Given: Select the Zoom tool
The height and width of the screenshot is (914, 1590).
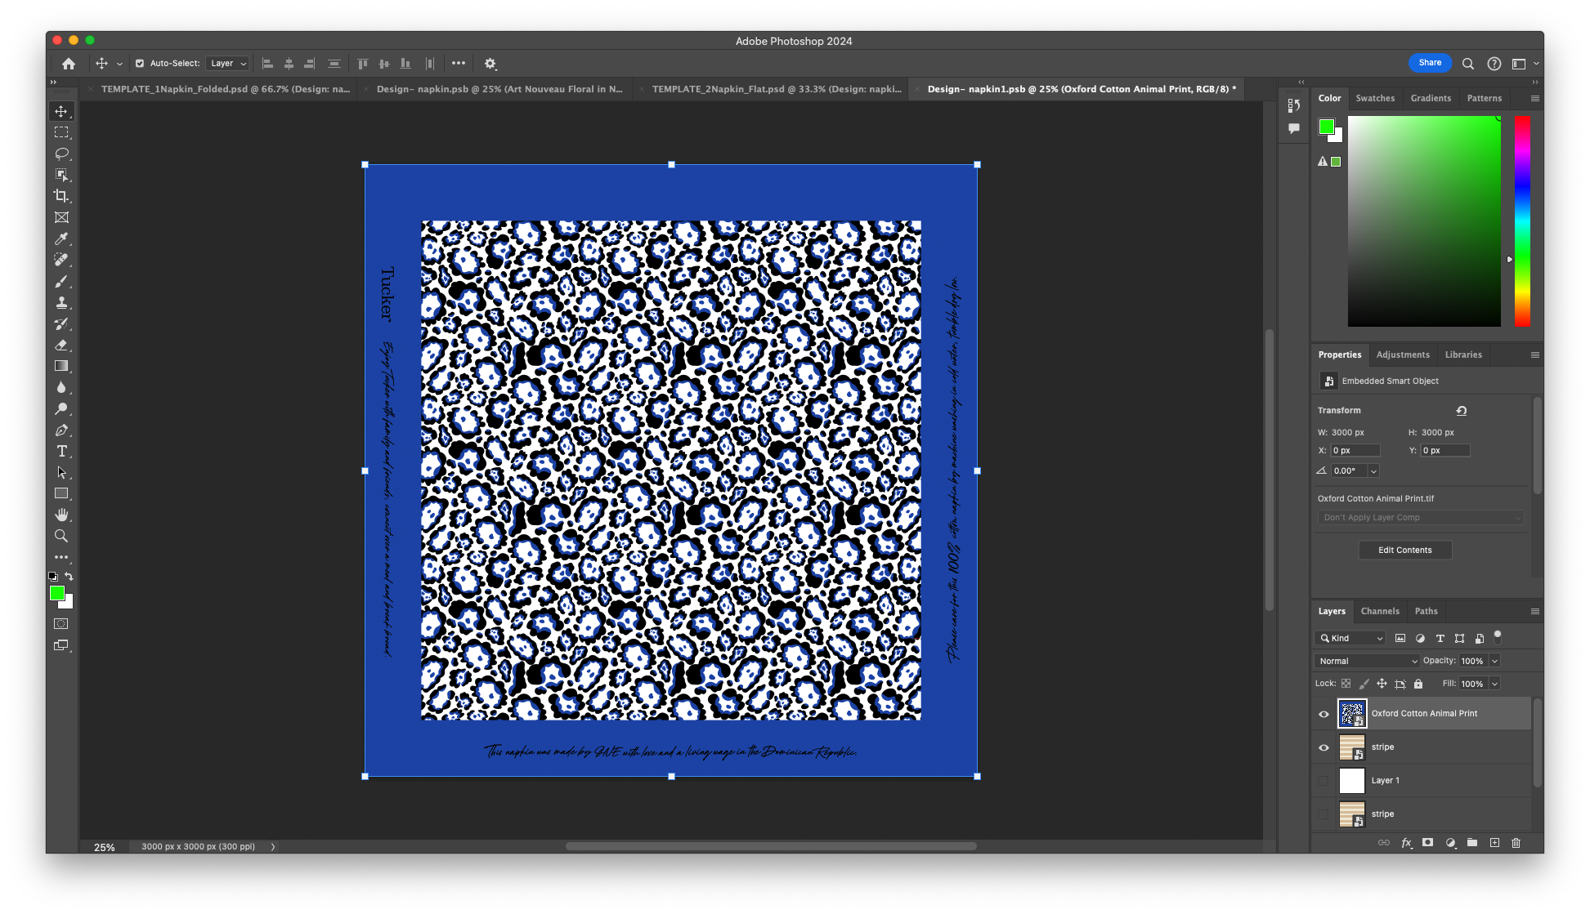Looking at the screenshot, I should click(x=62, y=536).
